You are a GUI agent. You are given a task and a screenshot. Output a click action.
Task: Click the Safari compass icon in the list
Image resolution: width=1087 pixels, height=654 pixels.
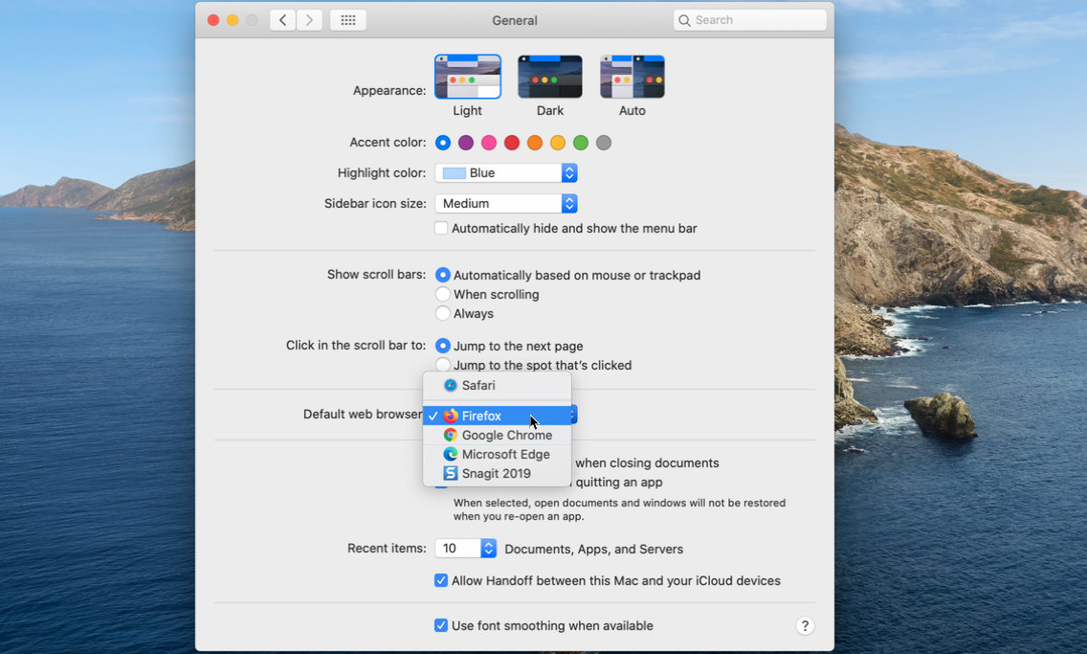[x=451, y=385]
